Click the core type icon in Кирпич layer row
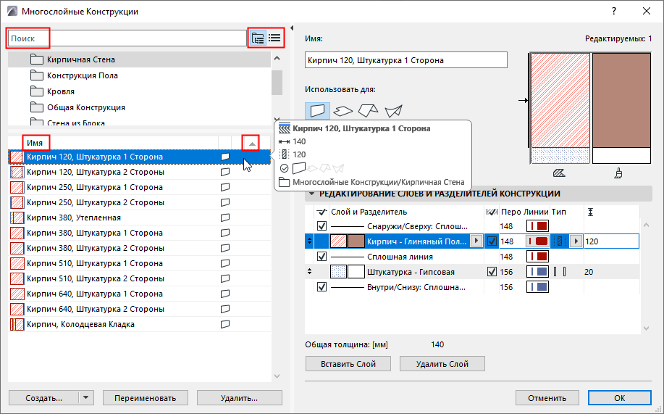 [560, 241]
